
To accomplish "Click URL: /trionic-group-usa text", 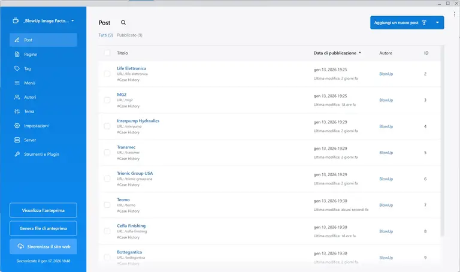I will tap(135, 179).
